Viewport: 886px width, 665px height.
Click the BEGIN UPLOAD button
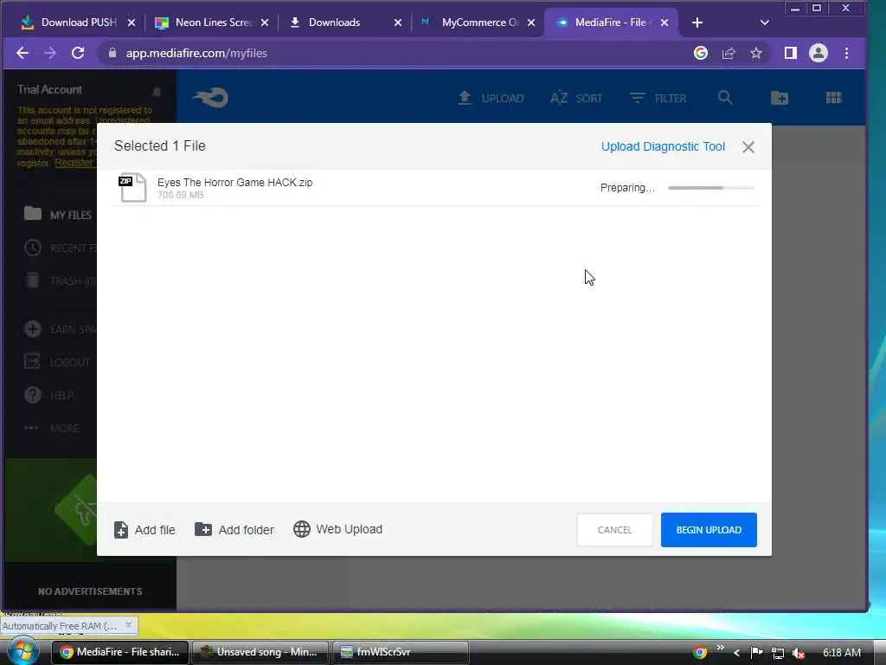(709, 530)
